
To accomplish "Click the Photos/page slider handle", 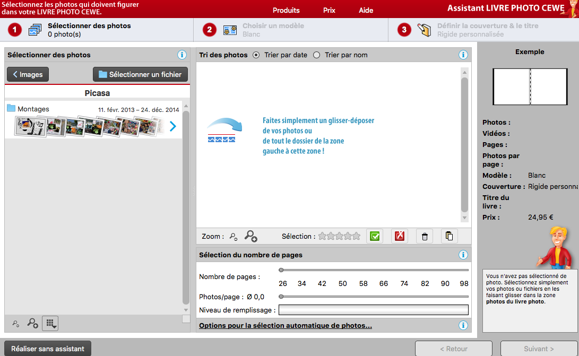I will (x=281, y=297).
